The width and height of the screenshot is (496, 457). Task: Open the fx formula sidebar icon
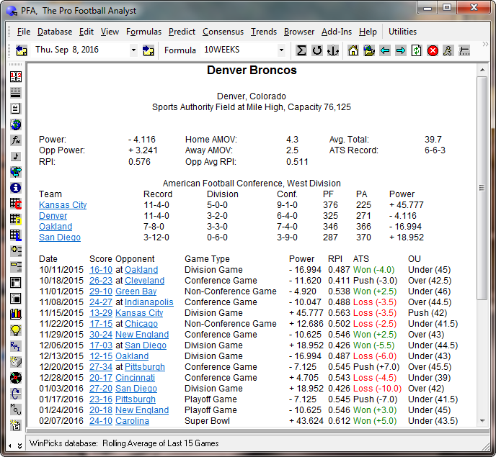16,140
